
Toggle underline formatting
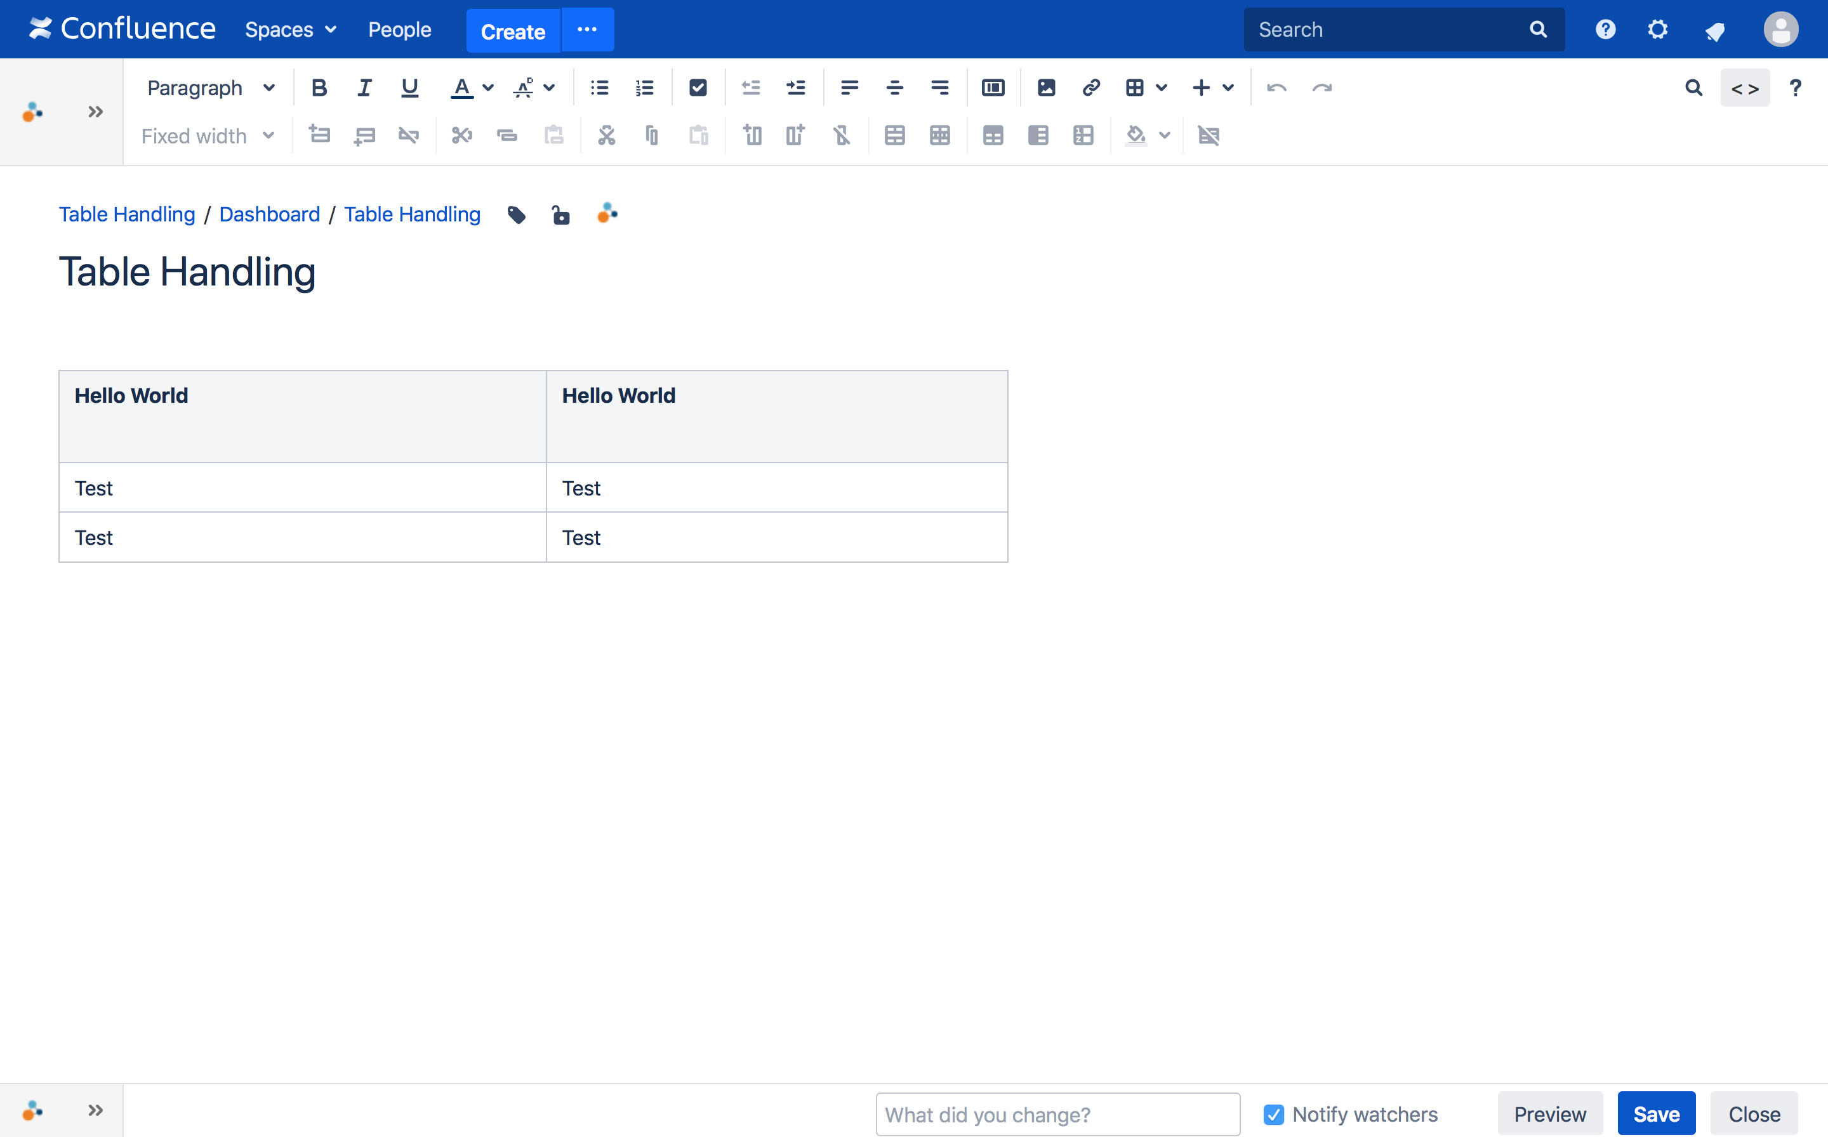click(409, 88)
